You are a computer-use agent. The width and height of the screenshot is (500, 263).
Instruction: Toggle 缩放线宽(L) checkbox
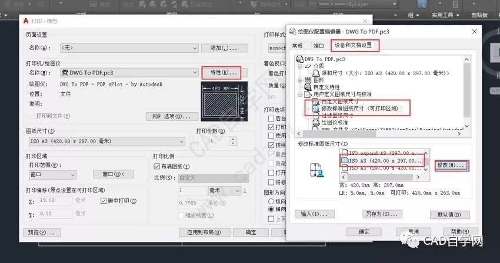(181, 215)
